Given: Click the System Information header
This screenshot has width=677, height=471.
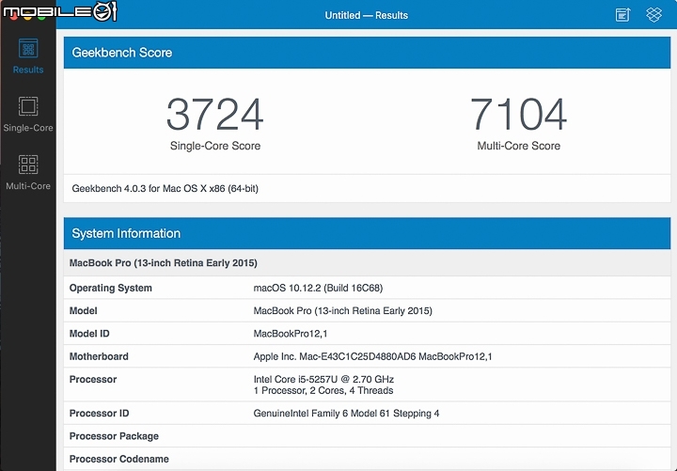Looking at the screenshot, I should pyautogui.click(x=367, y=233).
